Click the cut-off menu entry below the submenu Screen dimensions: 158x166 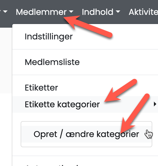pos(52,164)
